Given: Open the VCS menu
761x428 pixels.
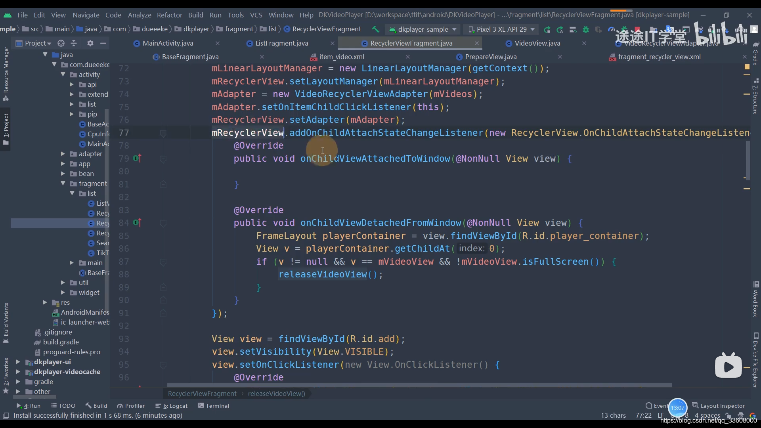Looking at the screenshot, I should click(256, 15).
